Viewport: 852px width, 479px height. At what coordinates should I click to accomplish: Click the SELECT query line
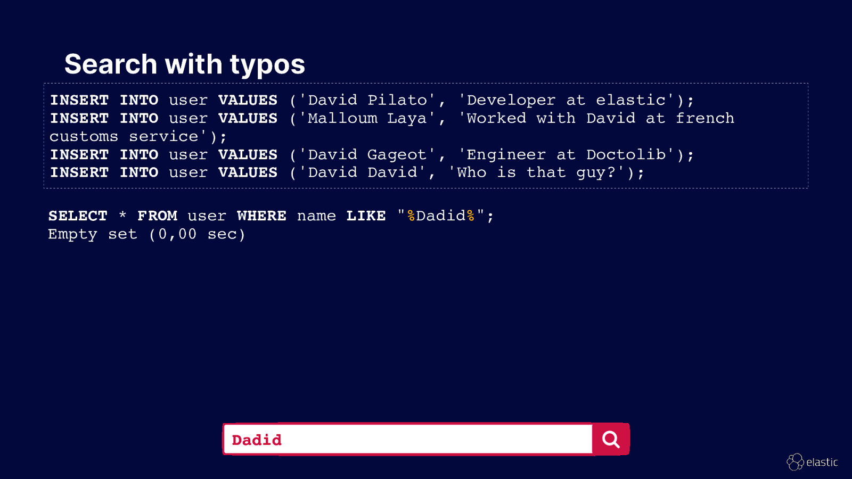(x=271, y=216)
